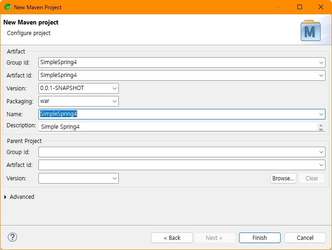The image size is (332, 250).
Task: Open the Artifact Group Id dropdown arrow
Action: coord(321,63)
